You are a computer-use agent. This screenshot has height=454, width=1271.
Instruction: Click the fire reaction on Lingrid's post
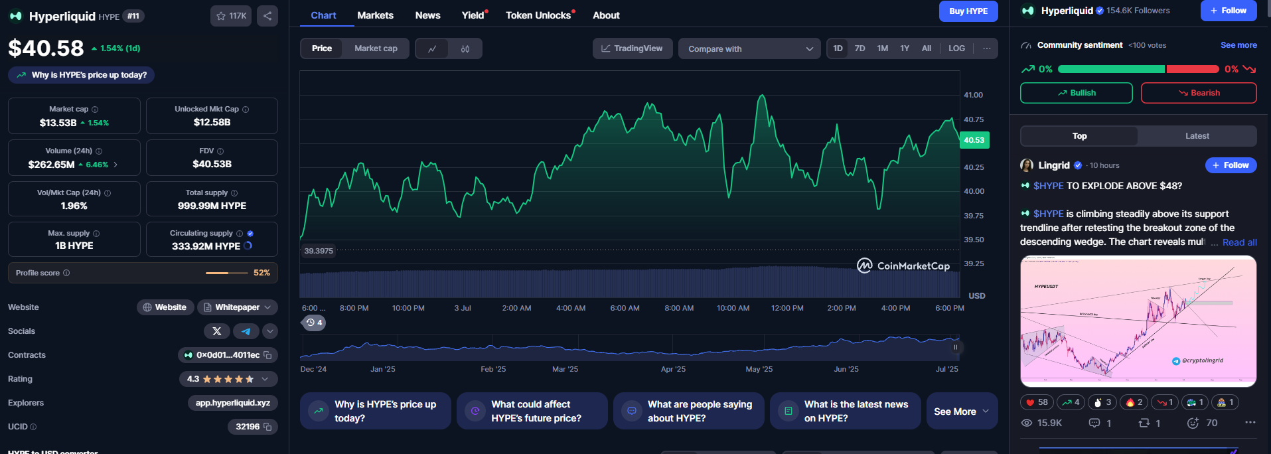1134,402
